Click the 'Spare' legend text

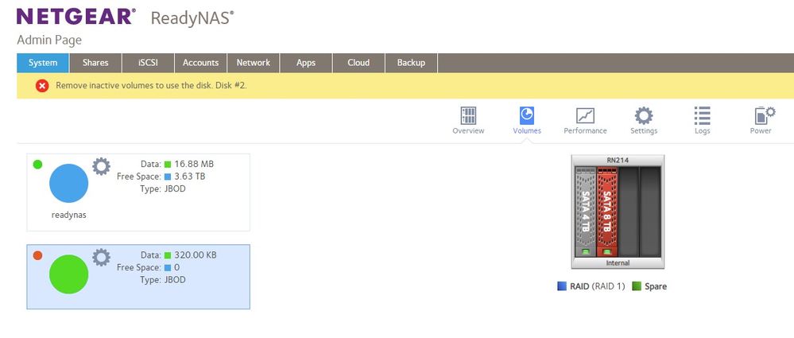[x=656, y=286]
